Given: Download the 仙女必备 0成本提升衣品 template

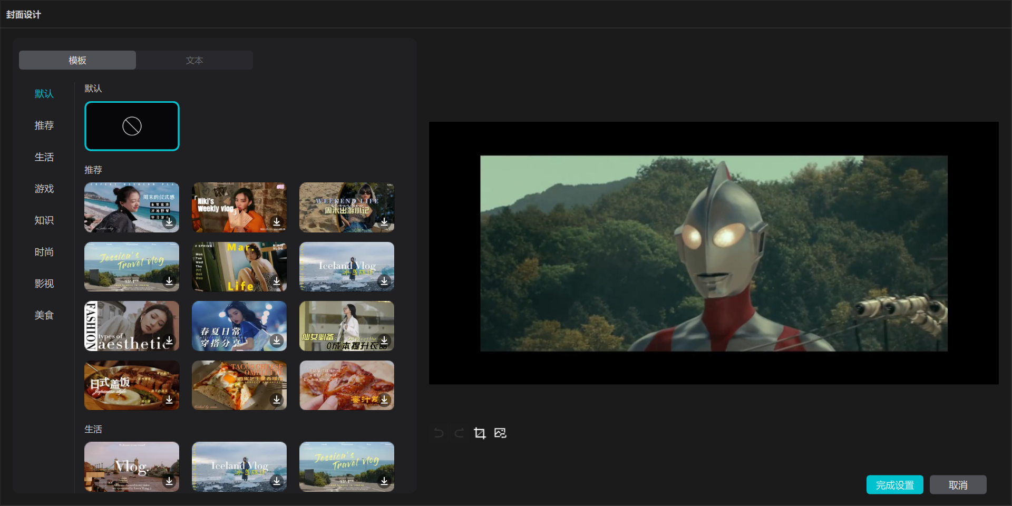Looking at the screenshot, I should pos(384,340).
